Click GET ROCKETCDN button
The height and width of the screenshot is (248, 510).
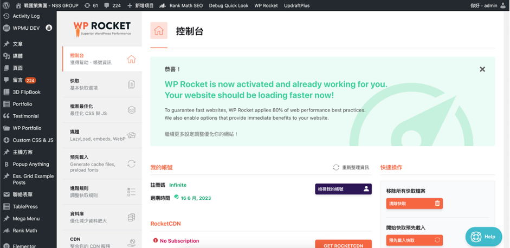pos(343,244)
